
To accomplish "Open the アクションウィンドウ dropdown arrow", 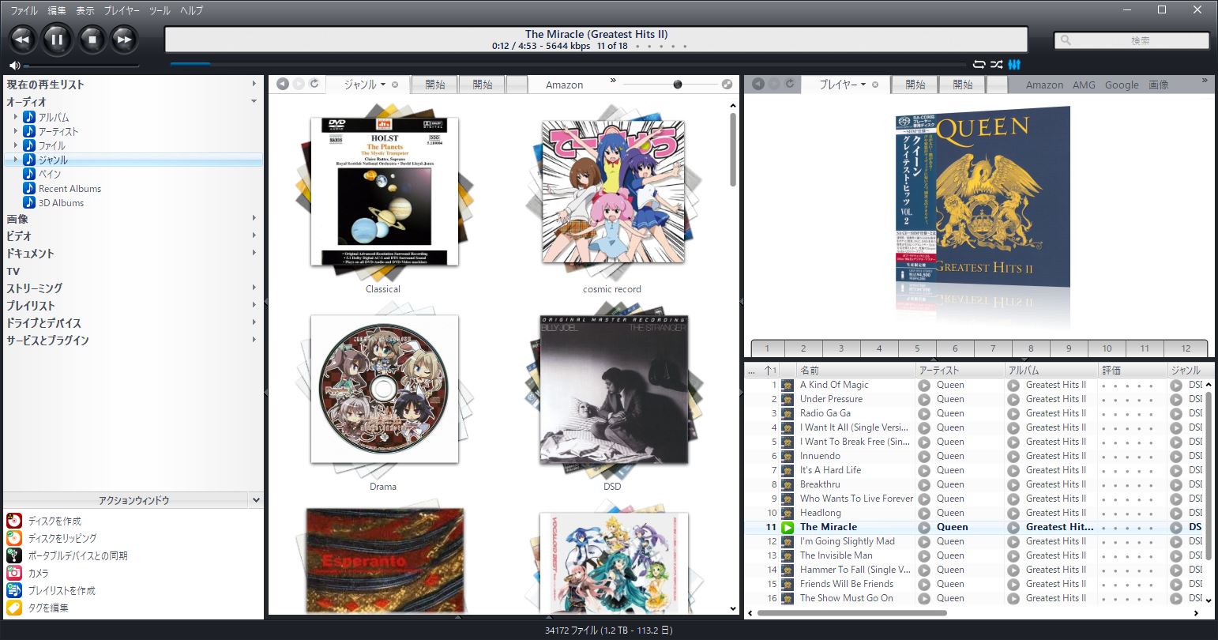I will click(256, 500).
